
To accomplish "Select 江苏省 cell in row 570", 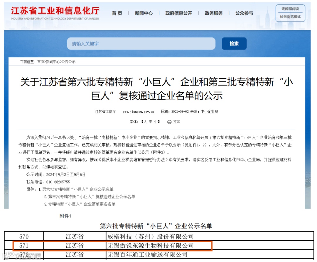I will 75,237.
